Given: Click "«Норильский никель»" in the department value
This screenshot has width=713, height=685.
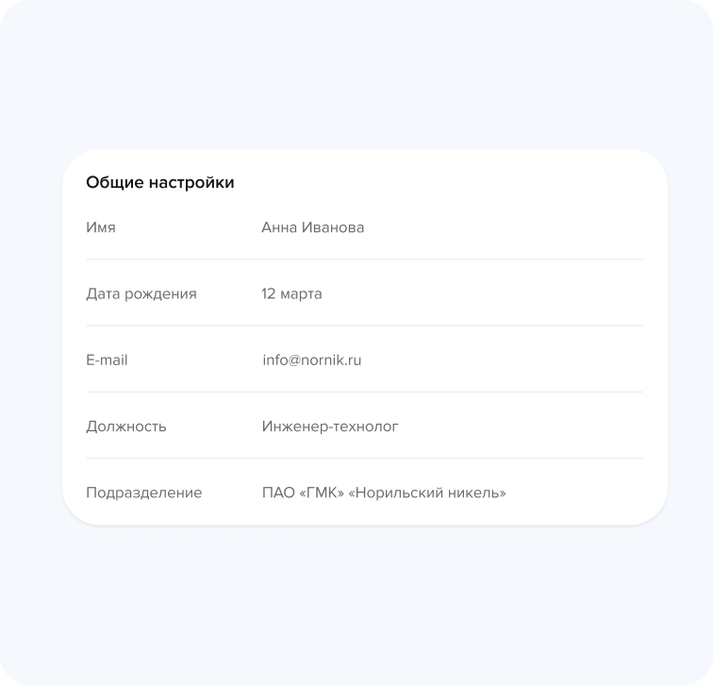Looking at the screenshot, I should tap(427, 493).
